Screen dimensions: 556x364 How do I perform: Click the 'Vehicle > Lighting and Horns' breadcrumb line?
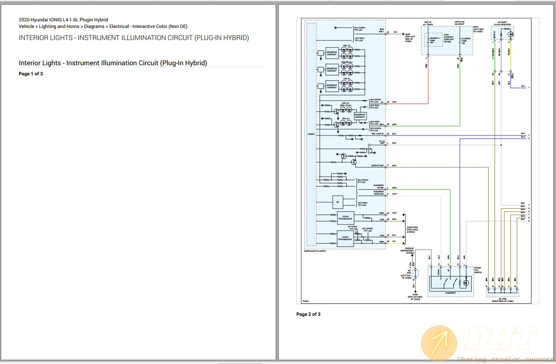[103, 26]
